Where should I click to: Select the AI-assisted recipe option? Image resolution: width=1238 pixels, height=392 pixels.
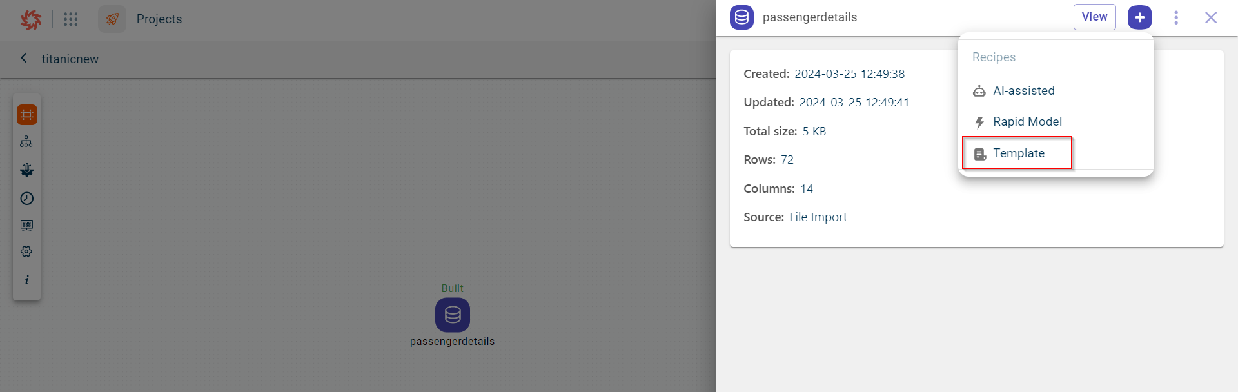tap(1023, 91)
